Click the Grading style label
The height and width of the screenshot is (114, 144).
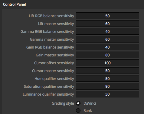(63, 103)
